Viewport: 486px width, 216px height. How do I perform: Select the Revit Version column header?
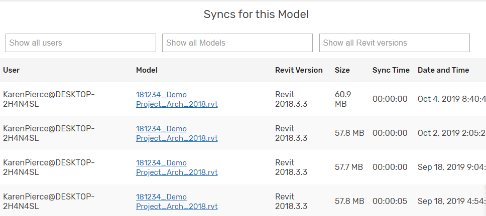coord(299,70)
